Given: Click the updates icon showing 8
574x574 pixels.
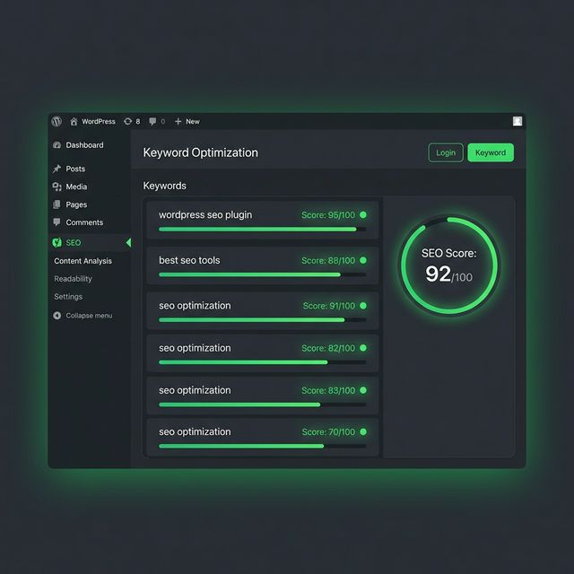Looking at the screenshot, I should coord(127,121).
